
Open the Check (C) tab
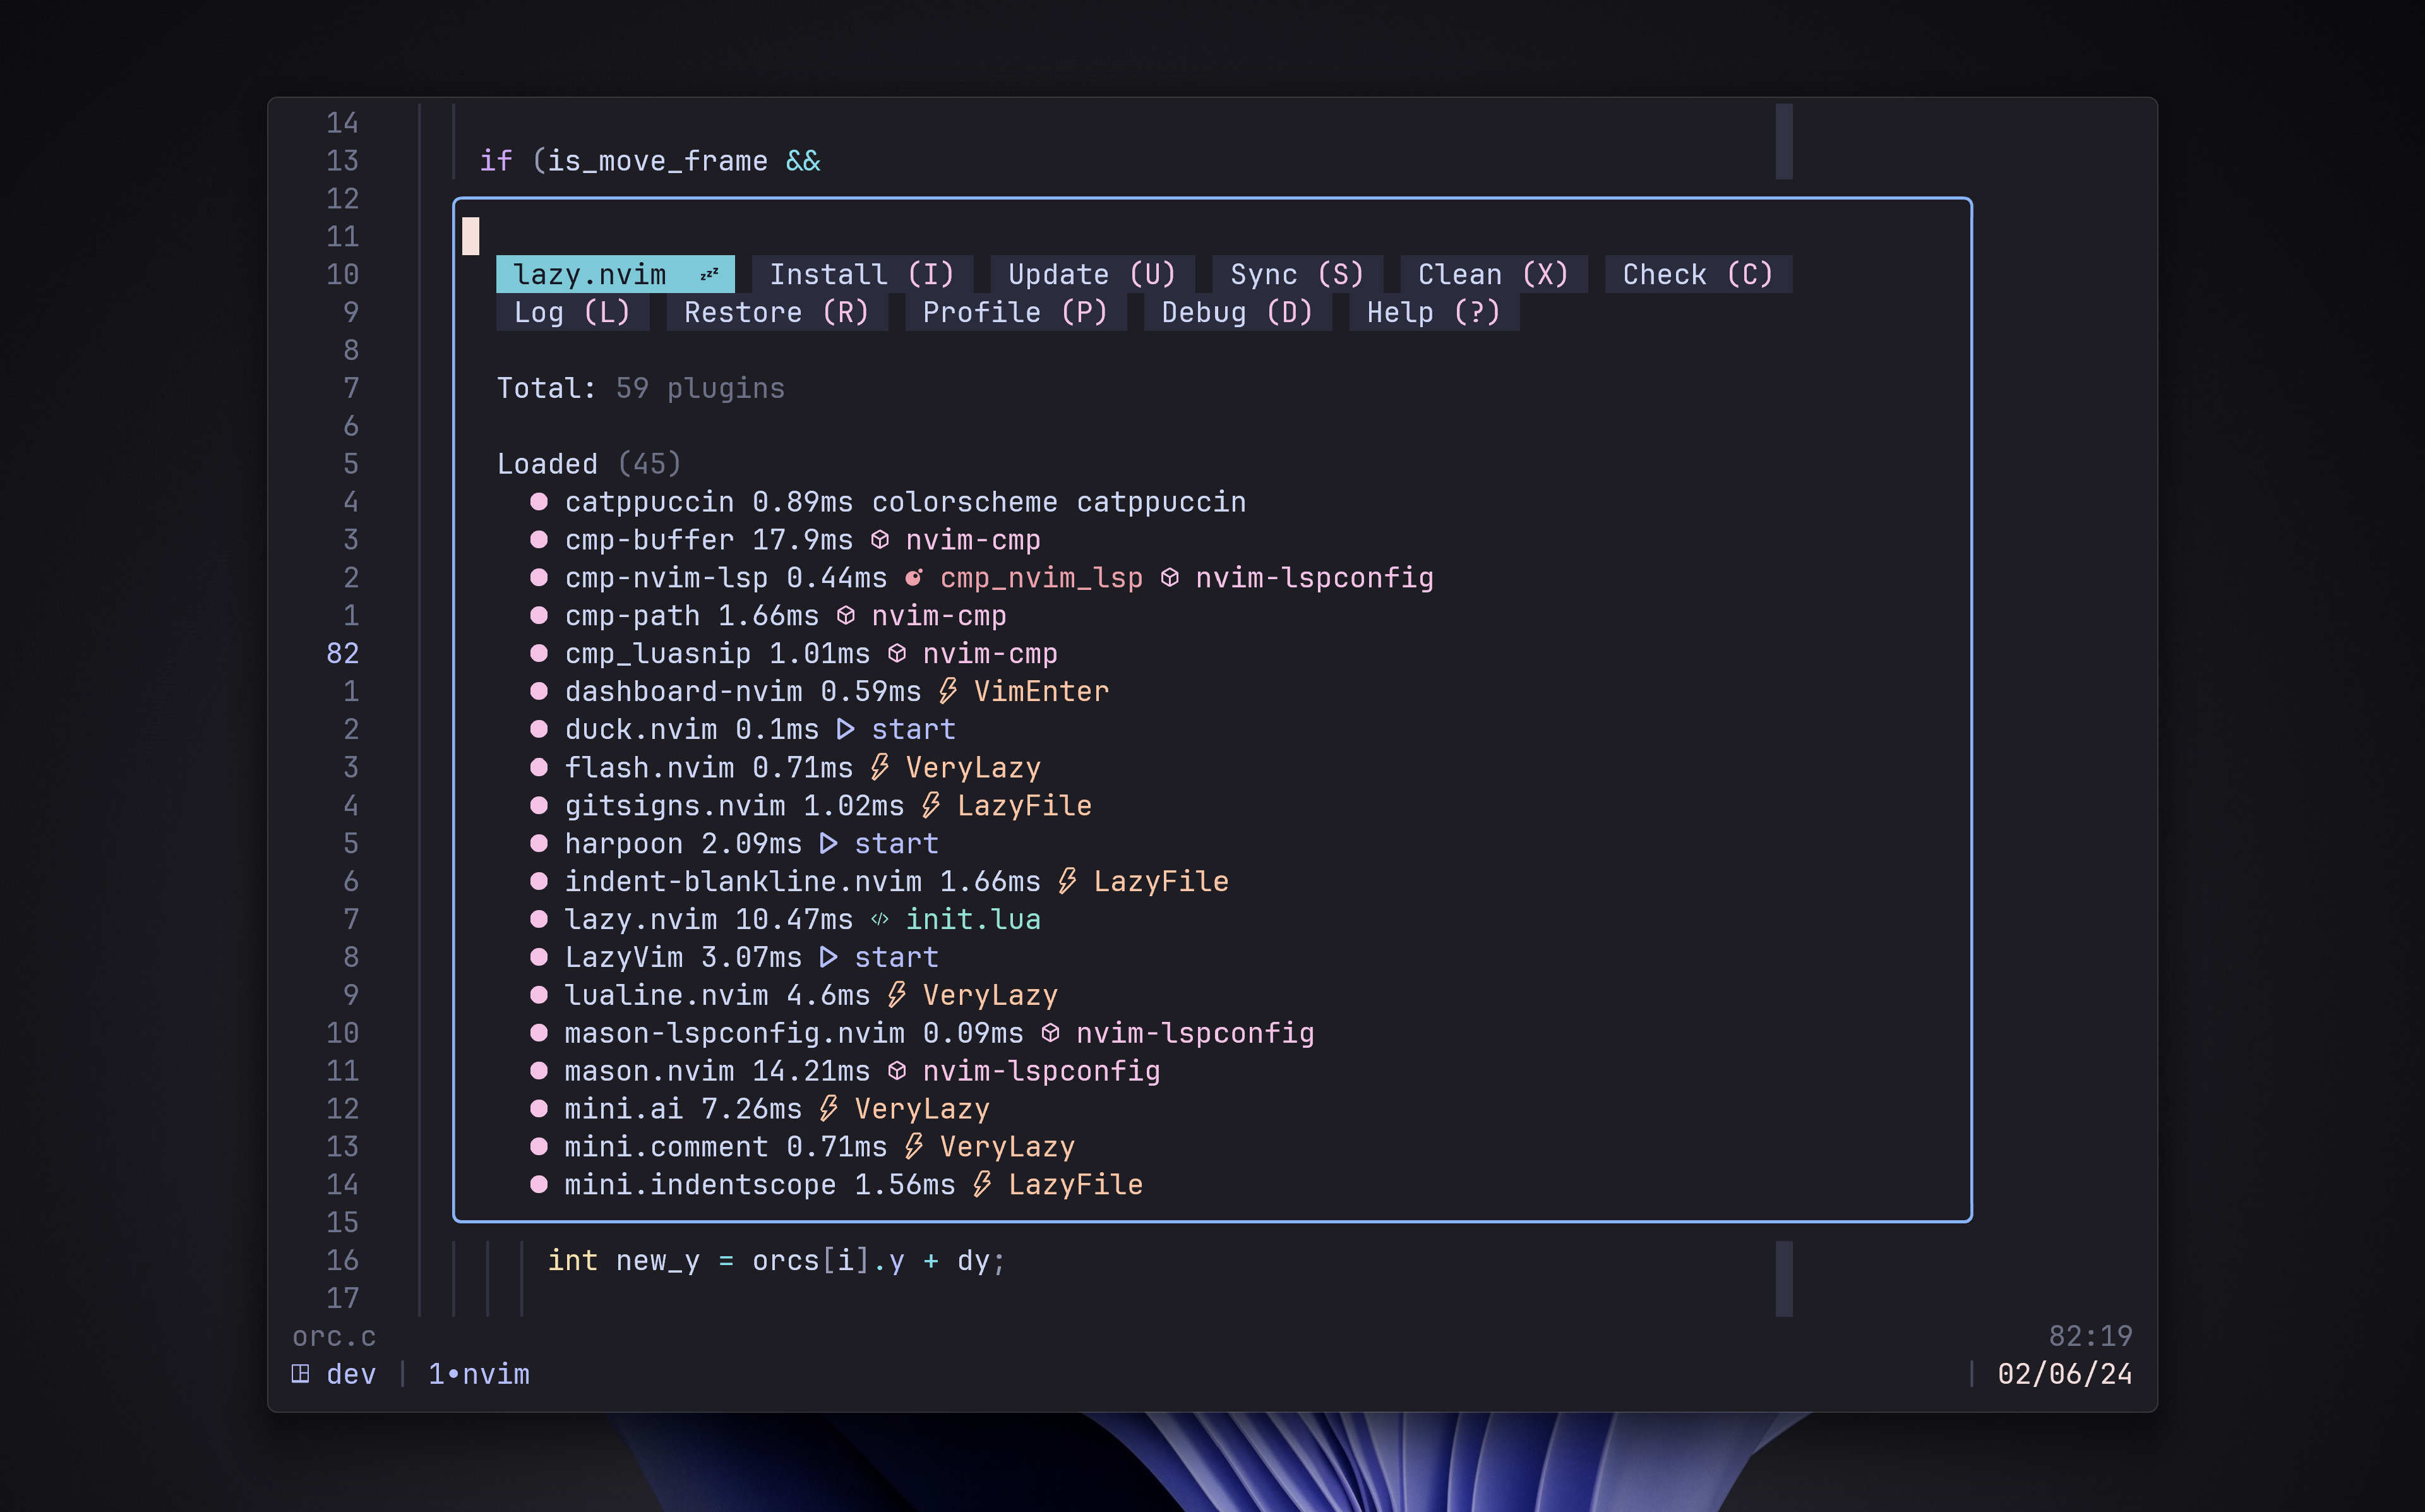point(1697,274)
